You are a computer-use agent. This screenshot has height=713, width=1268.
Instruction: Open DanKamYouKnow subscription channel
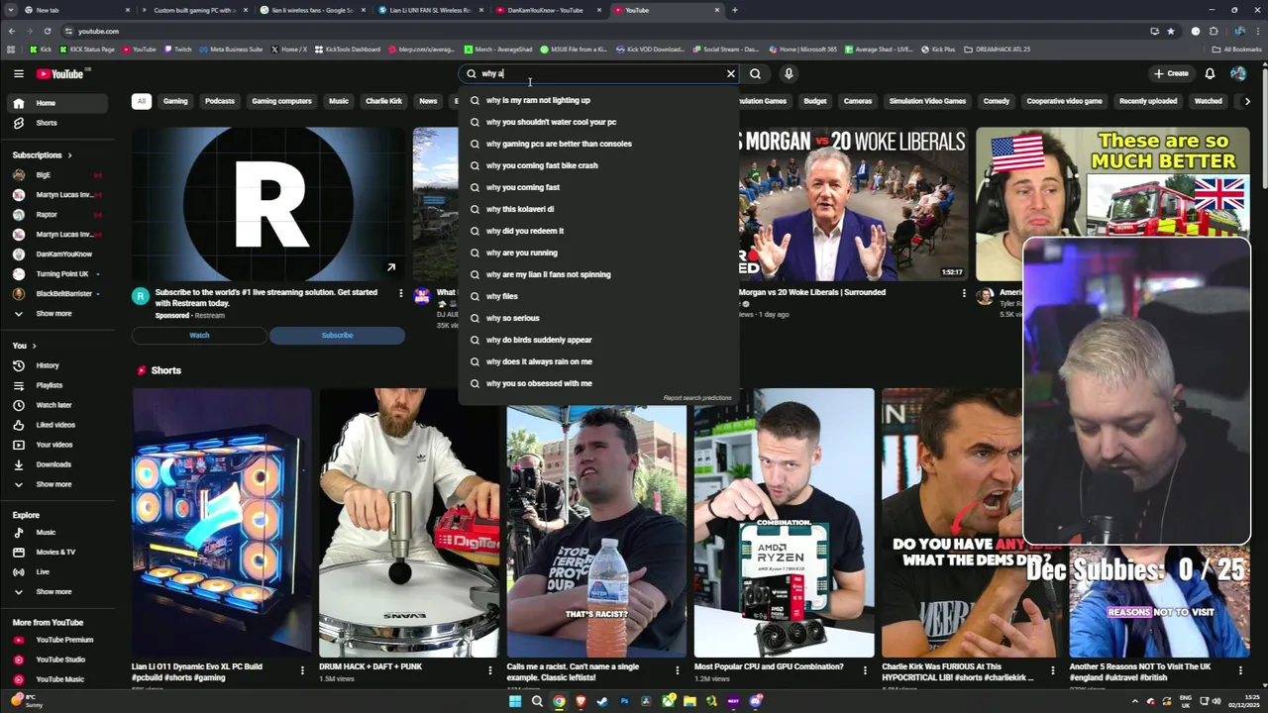(57, 255)
